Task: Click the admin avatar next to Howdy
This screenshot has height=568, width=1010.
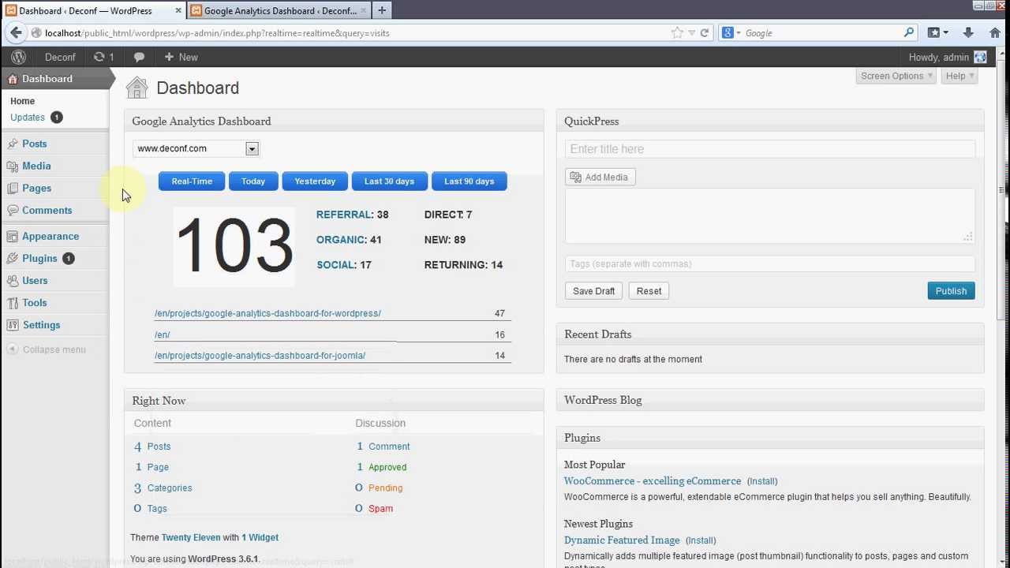Action: (x=980, y=57)
